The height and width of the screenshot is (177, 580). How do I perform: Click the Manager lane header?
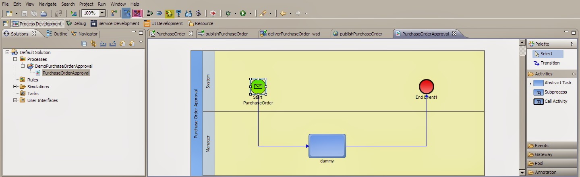pyautogui.click(x=209, y=144)
